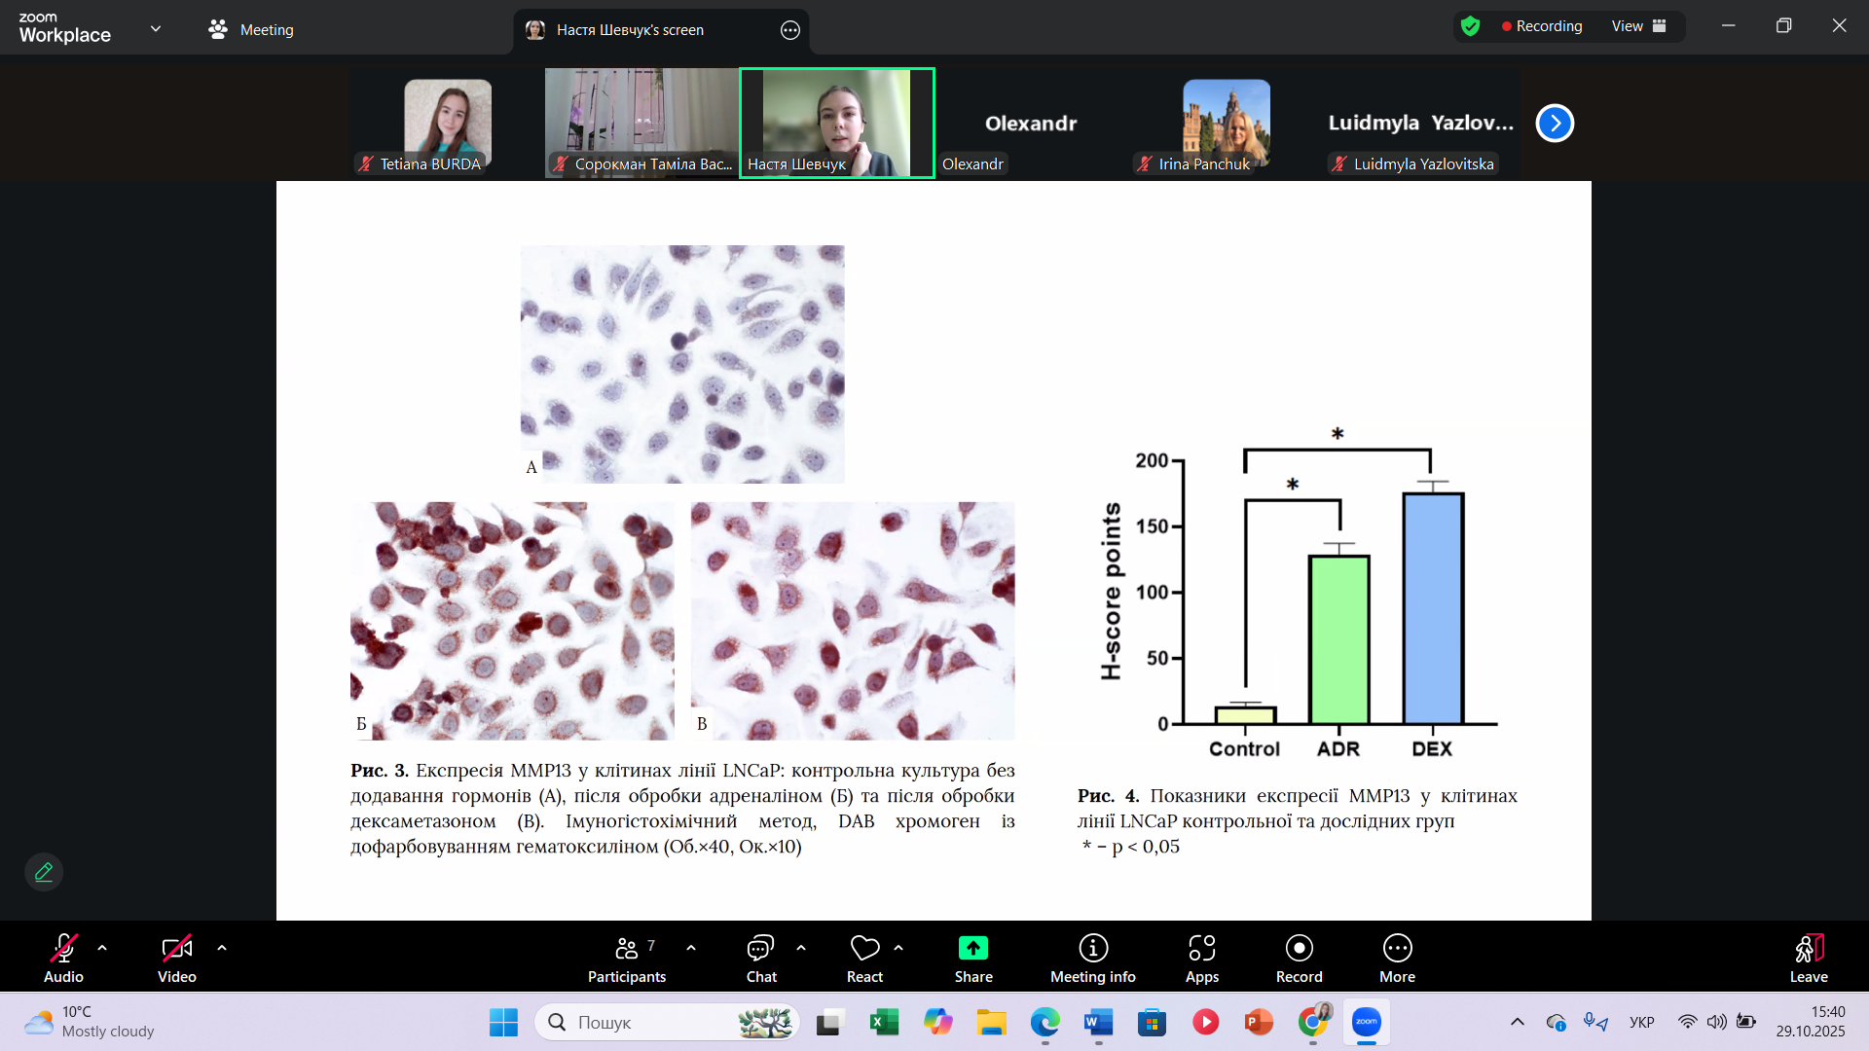Open the View layout menu

click(1638, 26)
